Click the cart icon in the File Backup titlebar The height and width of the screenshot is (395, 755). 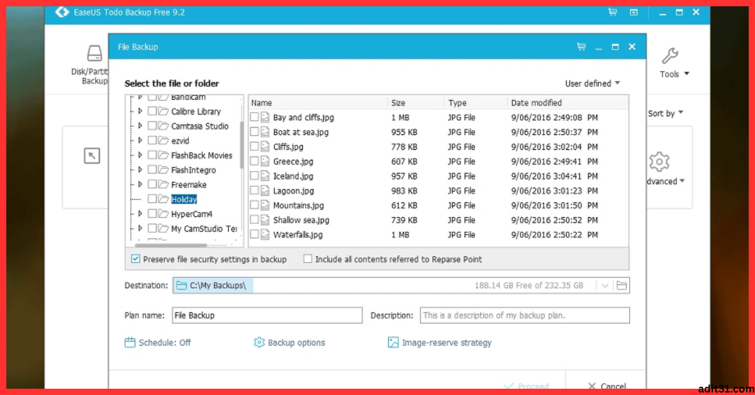(581, 46)
